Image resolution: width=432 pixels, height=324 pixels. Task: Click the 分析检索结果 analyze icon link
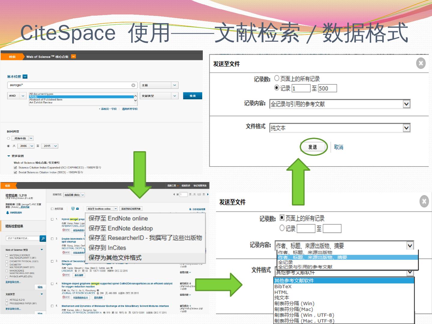click(x=197, y=209)
